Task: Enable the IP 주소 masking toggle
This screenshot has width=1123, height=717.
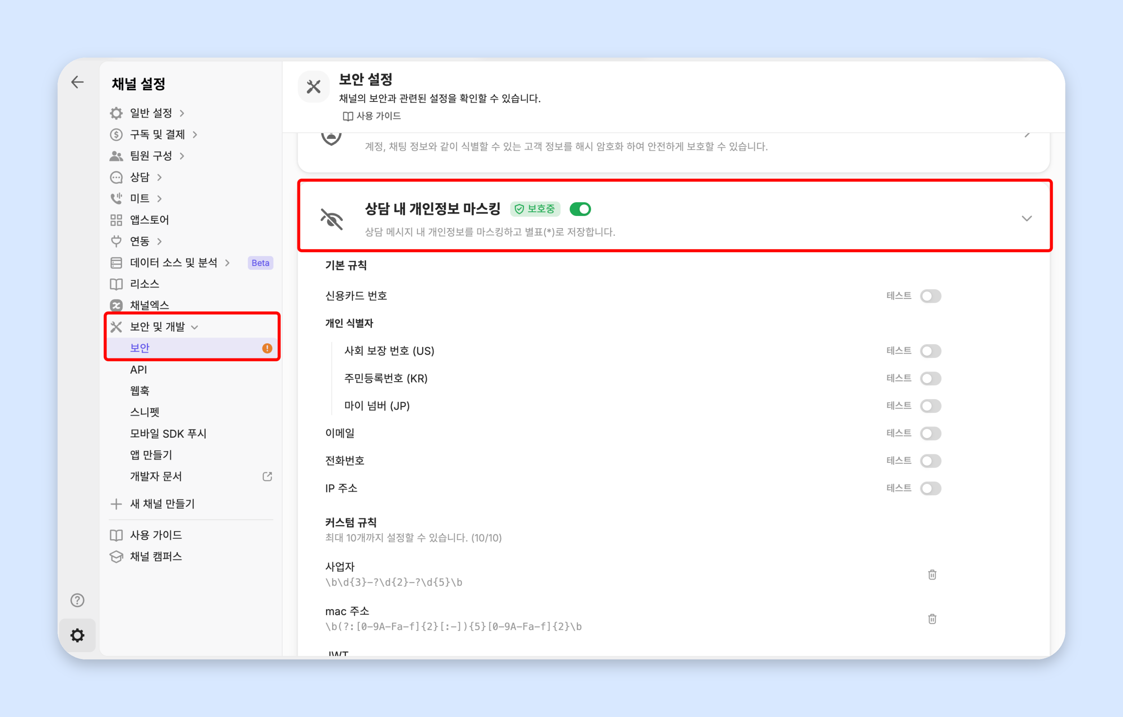Action: [x=930, y=488]
